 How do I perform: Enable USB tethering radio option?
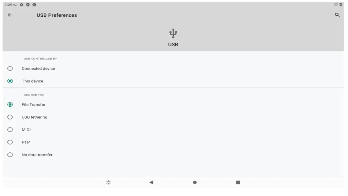coord(10,117)
